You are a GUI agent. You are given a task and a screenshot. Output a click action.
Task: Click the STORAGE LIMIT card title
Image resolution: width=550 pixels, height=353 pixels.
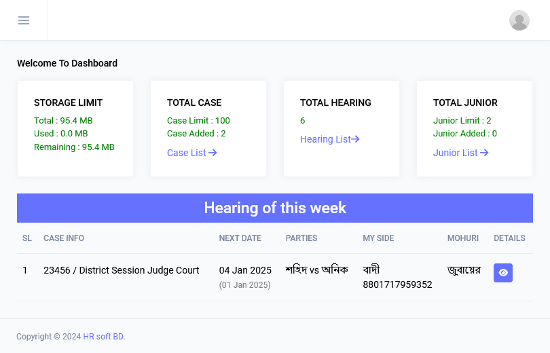(x=69, y=103)
